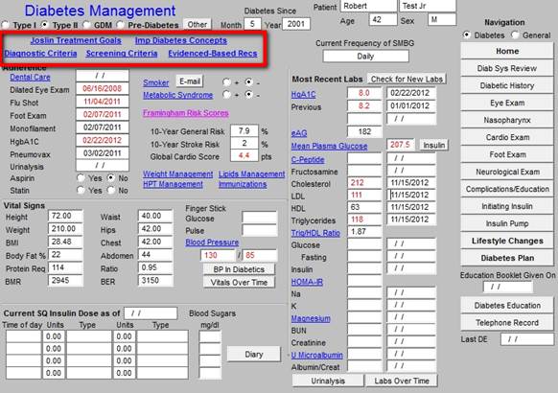Click the Other diabetes type button

198,25
